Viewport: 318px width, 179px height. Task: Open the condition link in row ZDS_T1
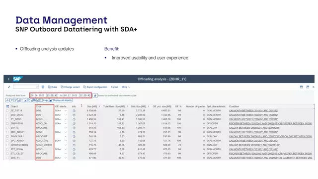[270, 158]
